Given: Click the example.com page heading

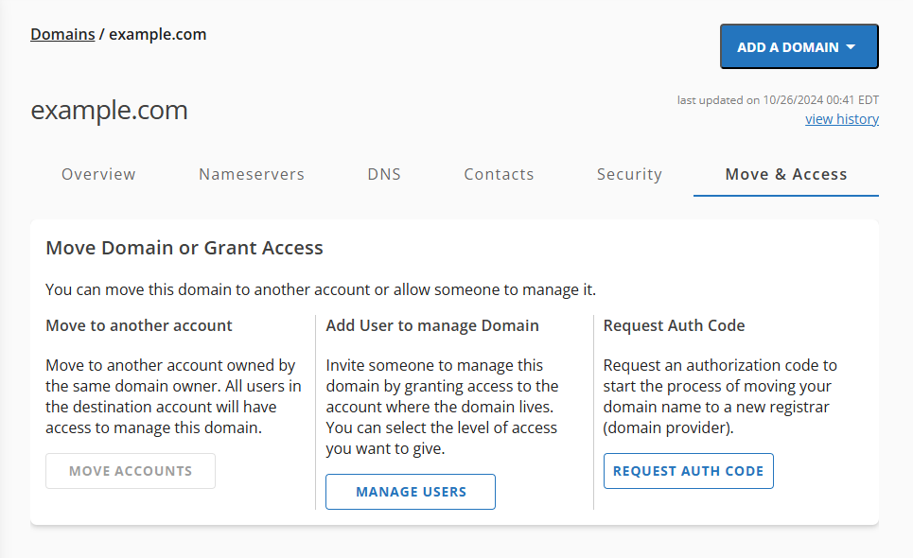Looking at the screenshot, I should point(109,111).
